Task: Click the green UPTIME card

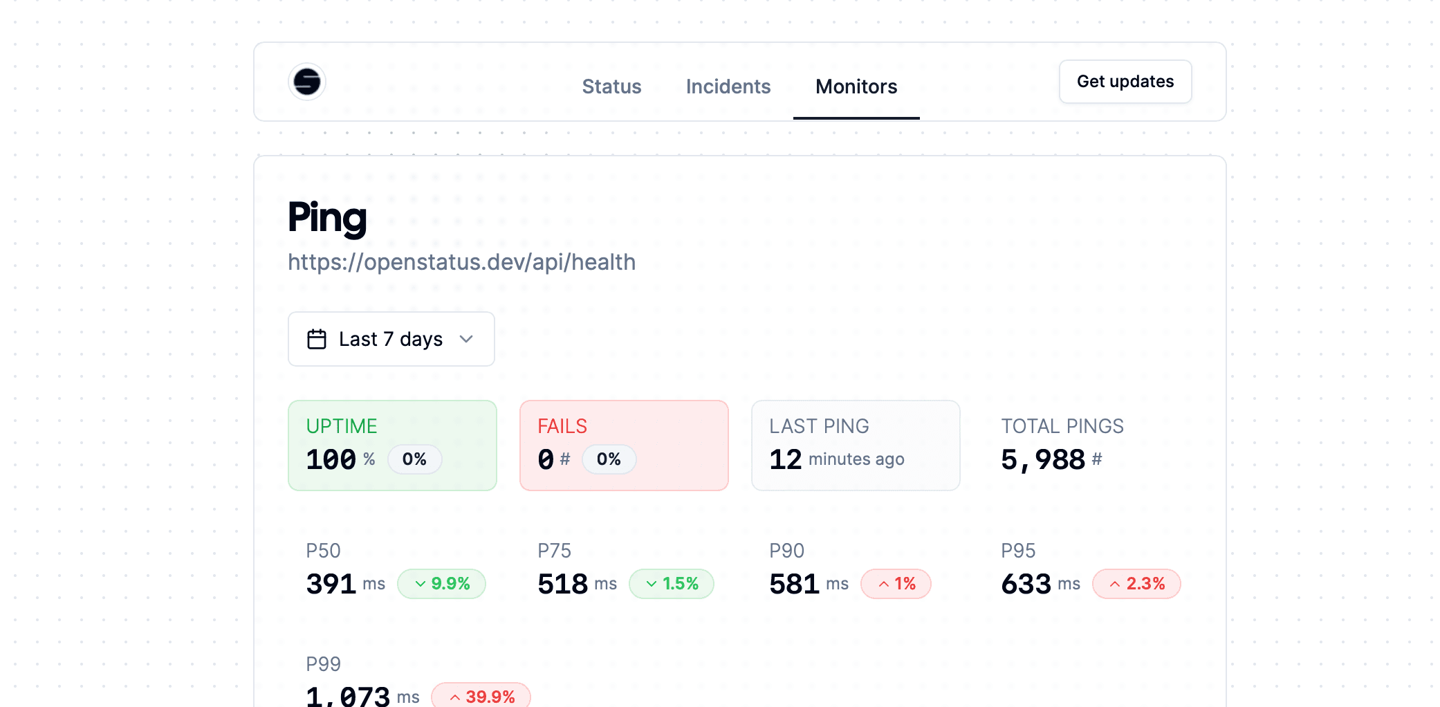Action: coord(392,445)
